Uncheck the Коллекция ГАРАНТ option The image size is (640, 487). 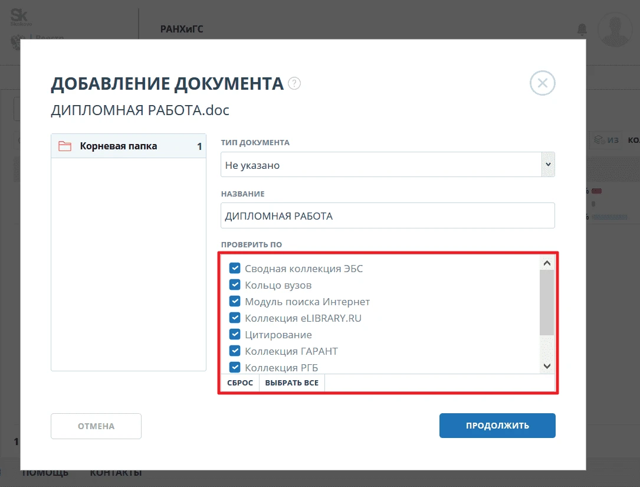pyautogui.click(x=235, y=351)
